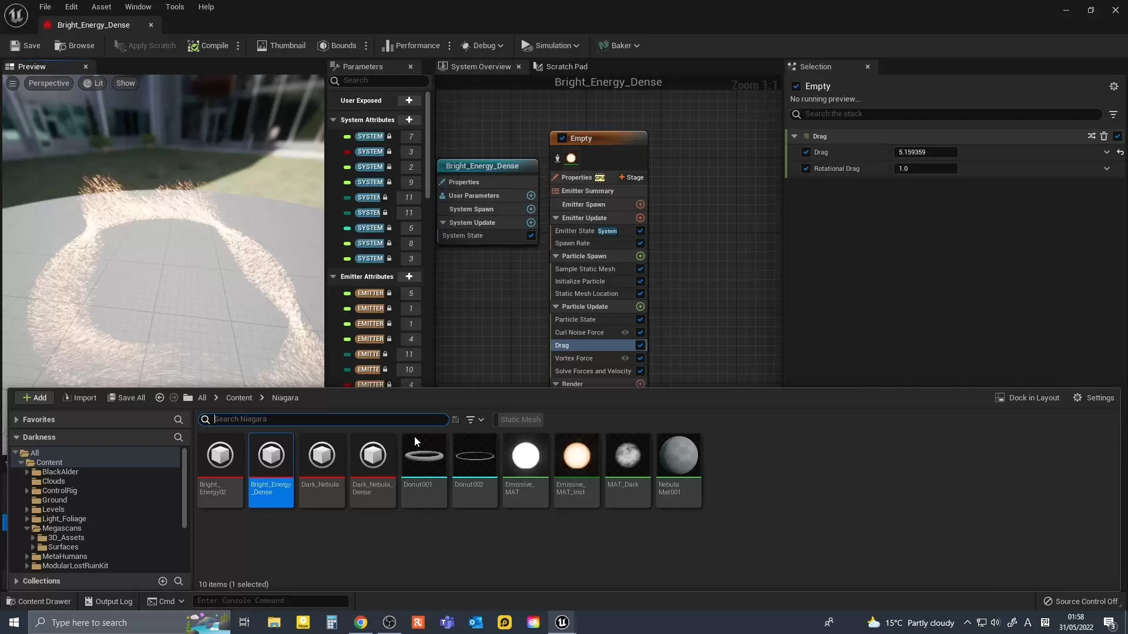Click the Compile toolbar icon
Viewport: 1128px width, 634px height.
(193, 46)
